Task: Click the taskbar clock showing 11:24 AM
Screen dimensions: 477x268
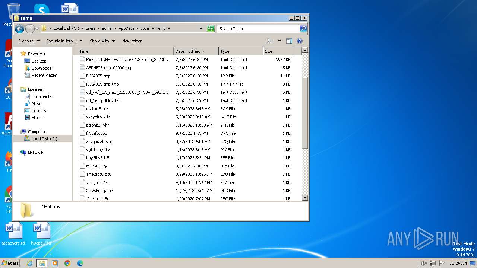Action: tap(458, 263)
